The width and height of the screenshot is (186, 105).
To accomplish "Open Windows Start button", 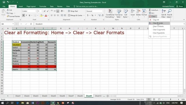I will pyautogui.click(x=2, y=103).
